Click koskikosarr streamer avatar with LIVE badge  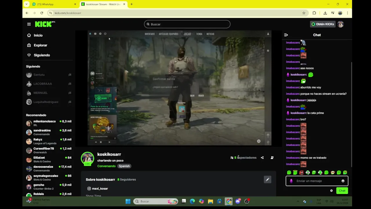click(x=87, y=159)
